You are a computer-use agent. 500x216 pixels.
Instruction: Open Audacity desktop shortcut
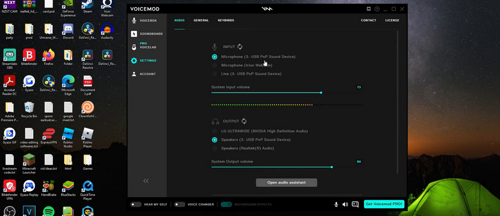click(x=107, y=31)
